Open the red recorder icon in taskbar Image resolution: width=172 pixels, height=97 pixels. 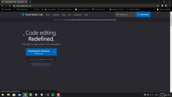click(x=58, y=95)
